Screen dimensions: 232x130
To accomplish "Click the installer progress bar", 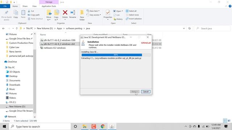I will coord(116,55).
